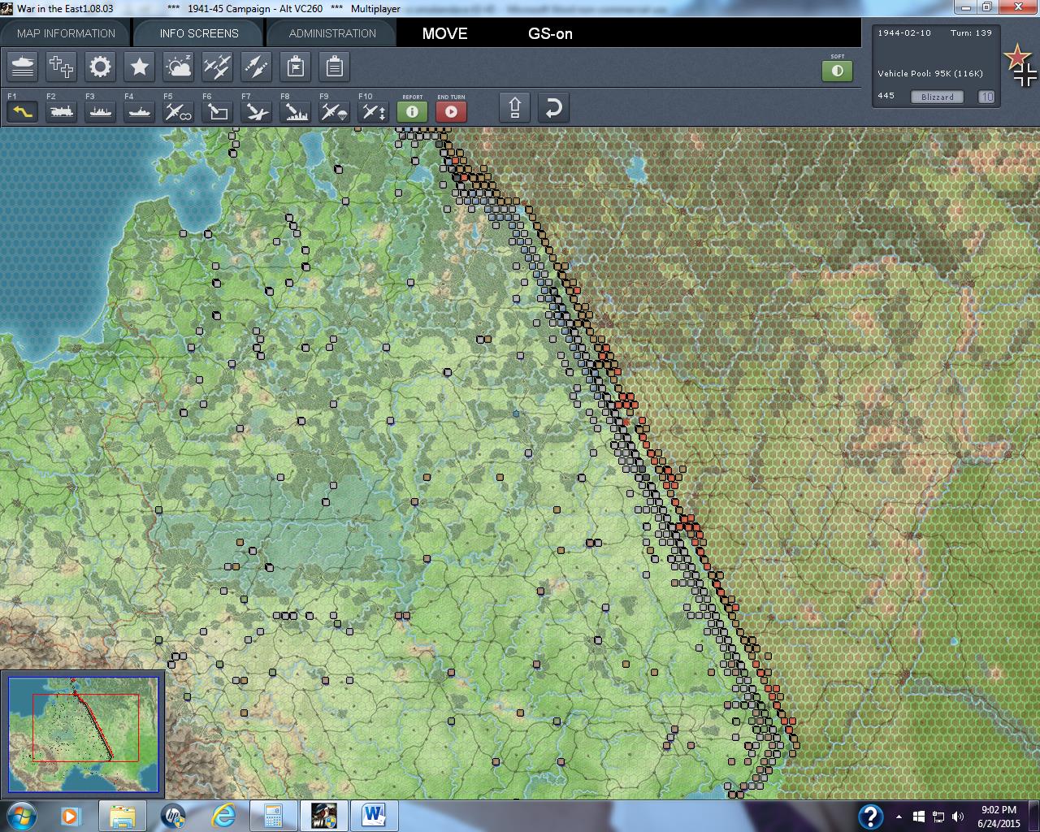Click the Vehicle Pool: 95K (116K) text
This screenshot has width=1040, height=832.
(930, 73)
